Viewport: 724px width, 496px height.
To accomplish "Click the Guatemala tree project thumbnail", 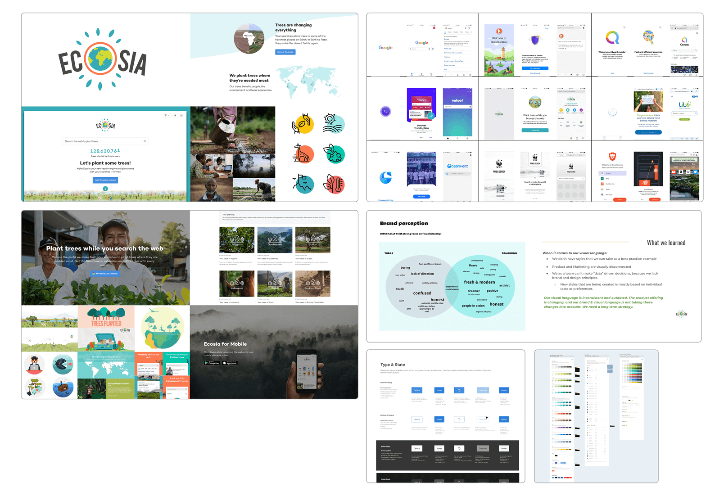I will 275,240.
